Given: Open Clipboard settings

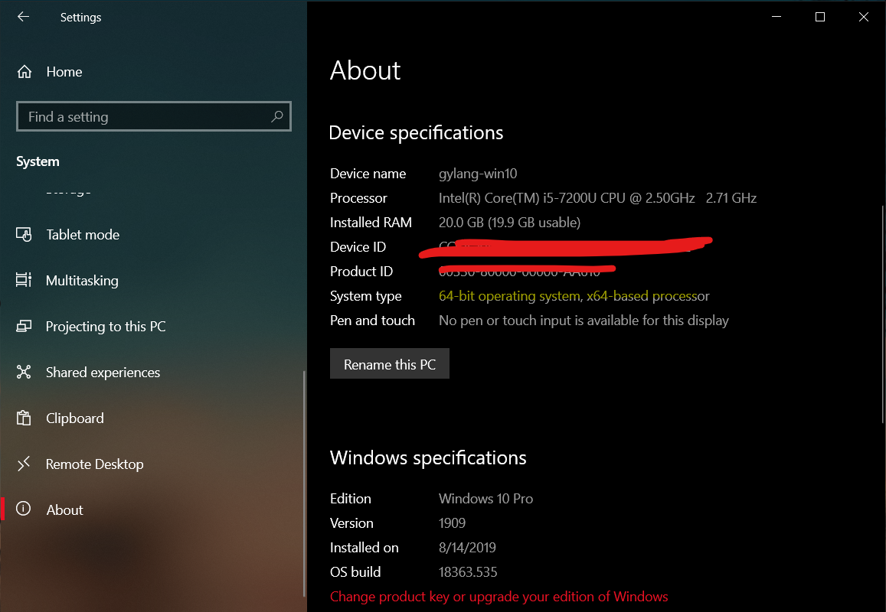Looking at the screenshot, I should click(154, 418).
